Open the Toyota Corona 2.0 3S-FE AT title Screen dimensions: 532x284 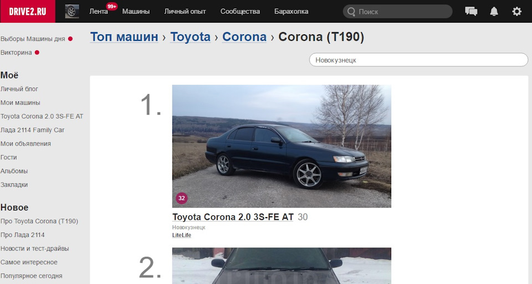pos(233,217)
